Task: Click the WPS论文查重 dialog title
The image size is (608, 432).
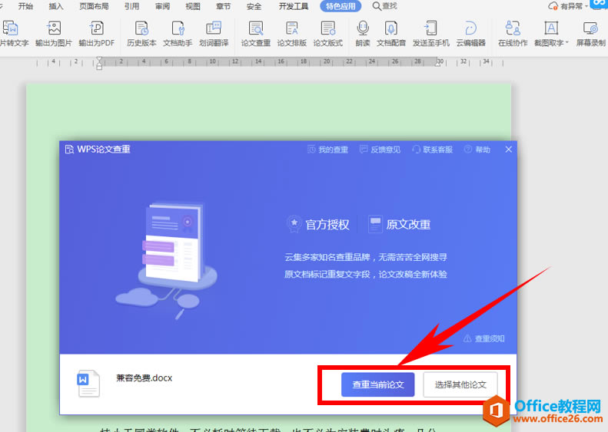Action: (x=104, y=150)
